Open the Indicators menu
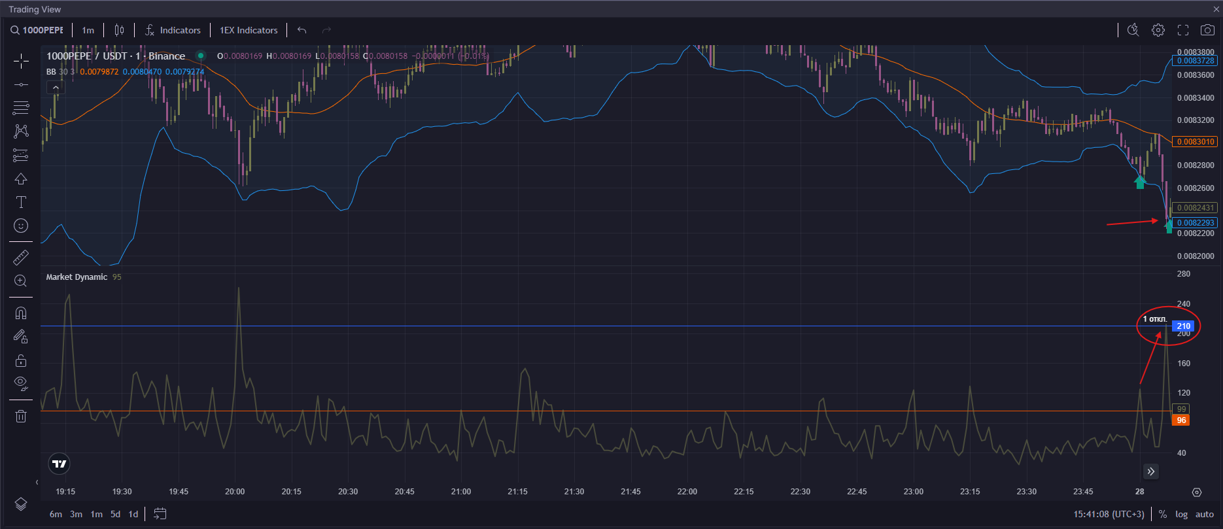The height and width of the screenshot is (529, 1223). click(173, 30)
